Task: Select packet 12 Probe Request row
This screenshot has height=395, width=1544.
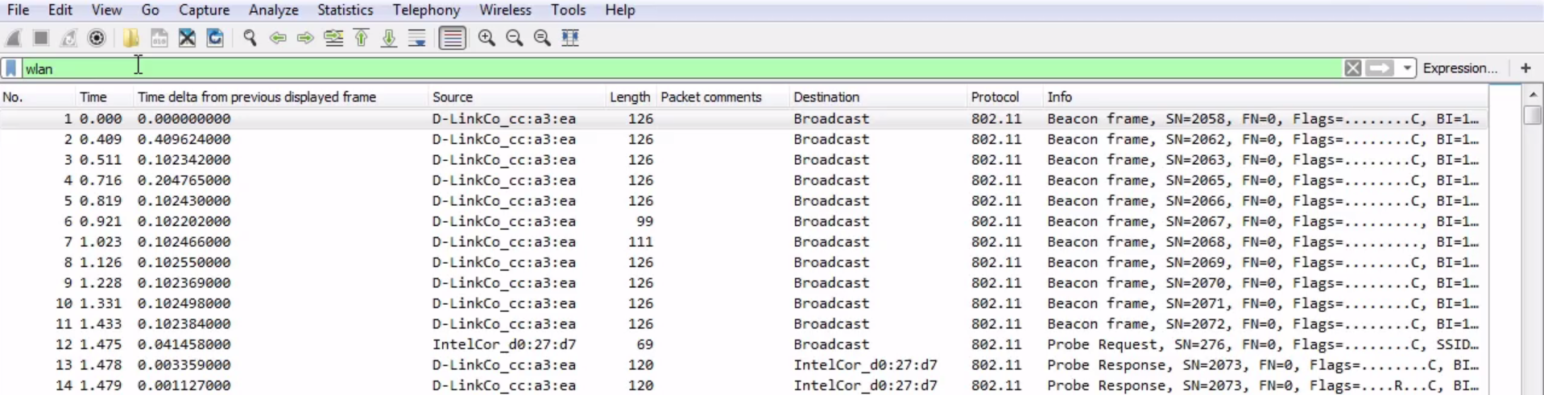Action: [743, 345]
